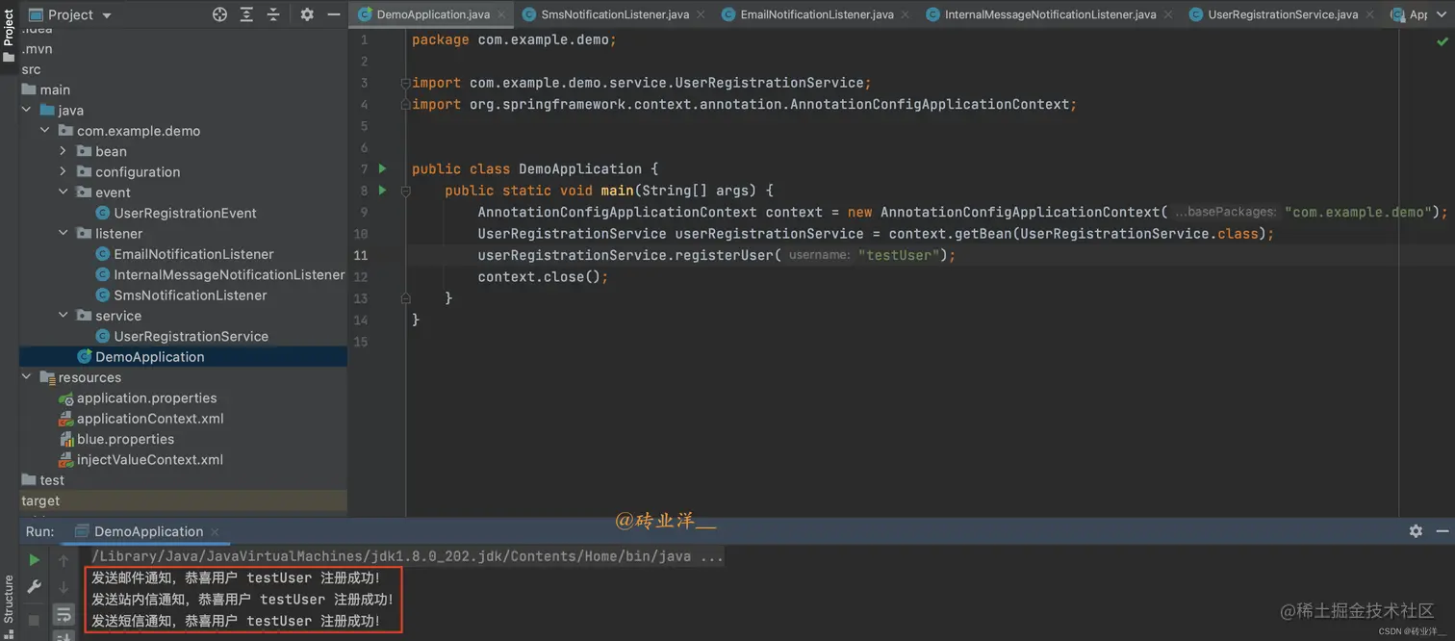Image resolution: width=1455 pixels, height=641 pixels.
Task: Close the DemoApplication.java editor tab
Action: pos(501,15)
